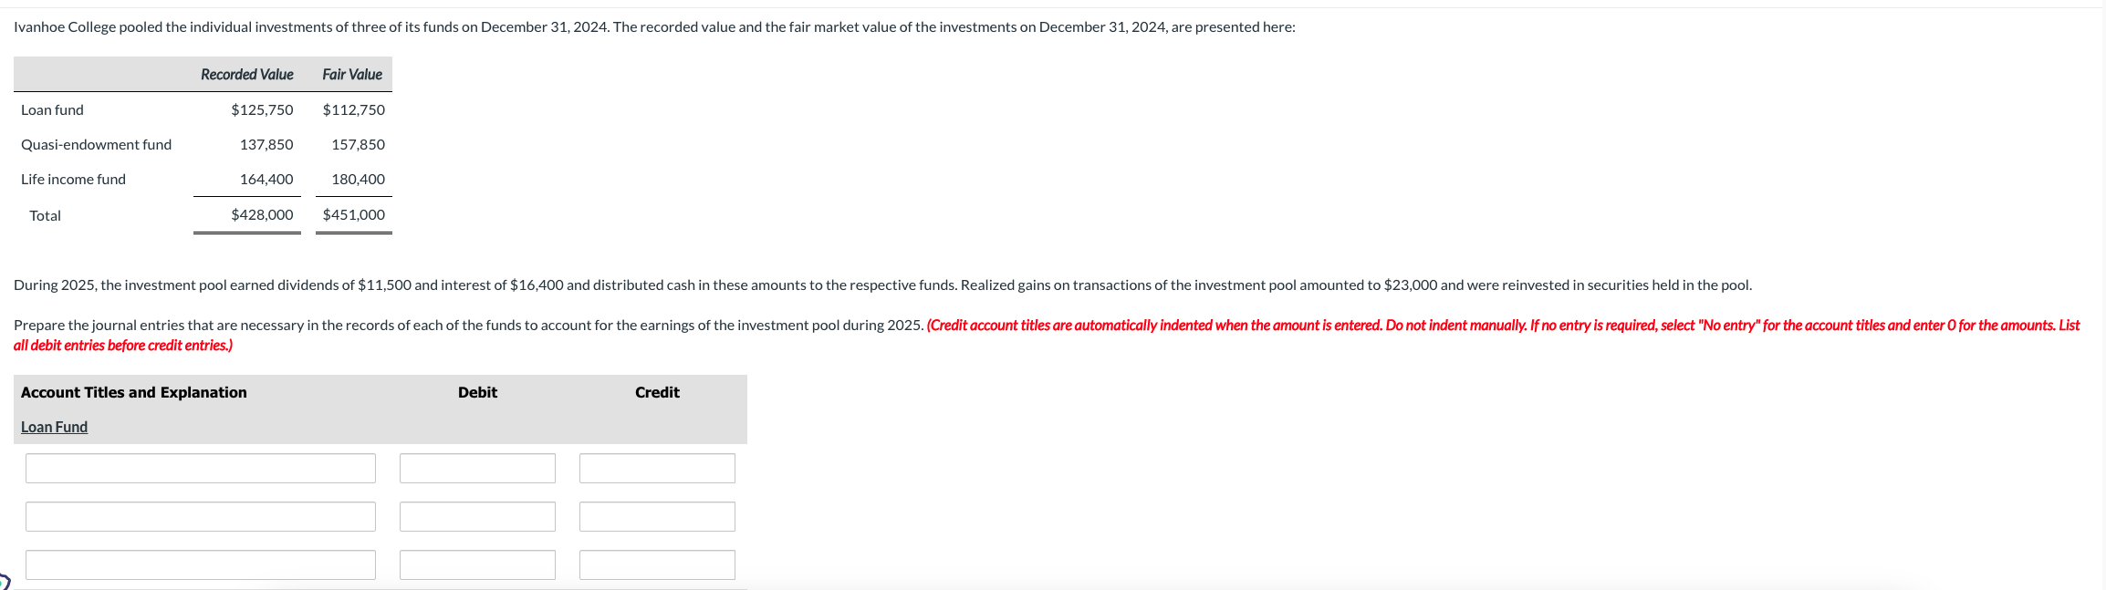This screenshot has height=590, width=2106.
Task: Click the first Debit amount field
Action: click(x=476, y=467)
